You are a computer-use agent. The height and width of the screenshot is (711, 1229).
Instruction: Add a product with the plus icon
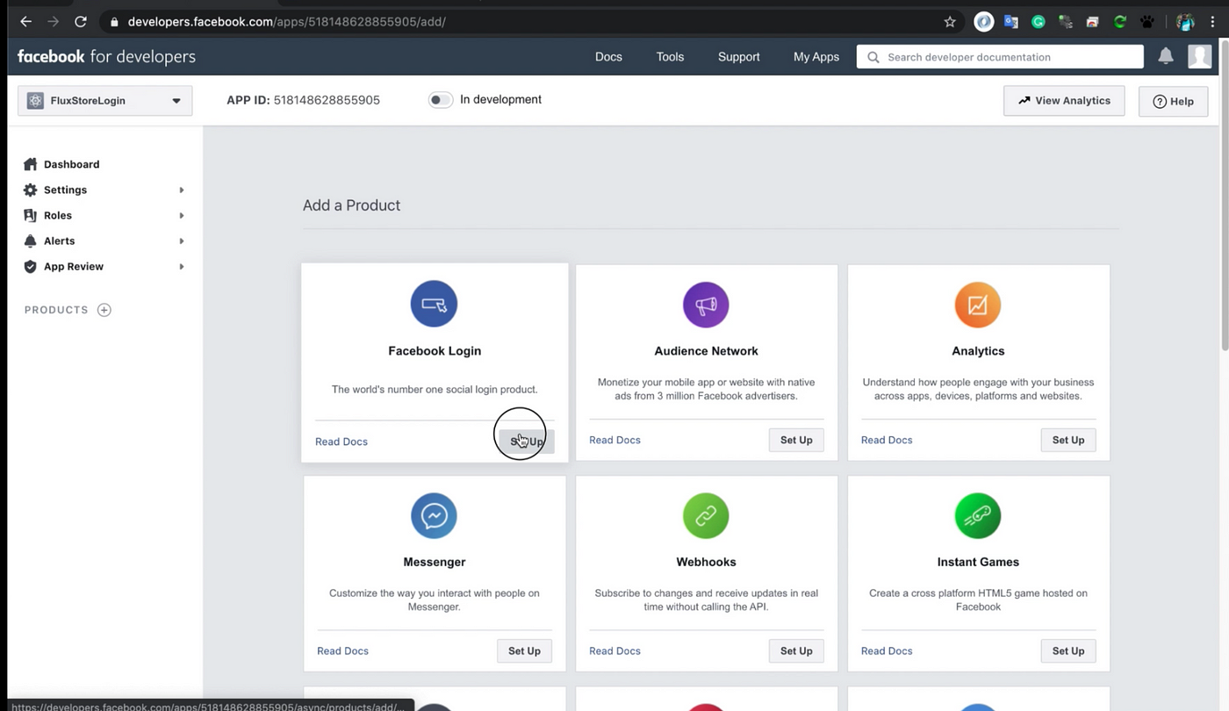point(104,310)
